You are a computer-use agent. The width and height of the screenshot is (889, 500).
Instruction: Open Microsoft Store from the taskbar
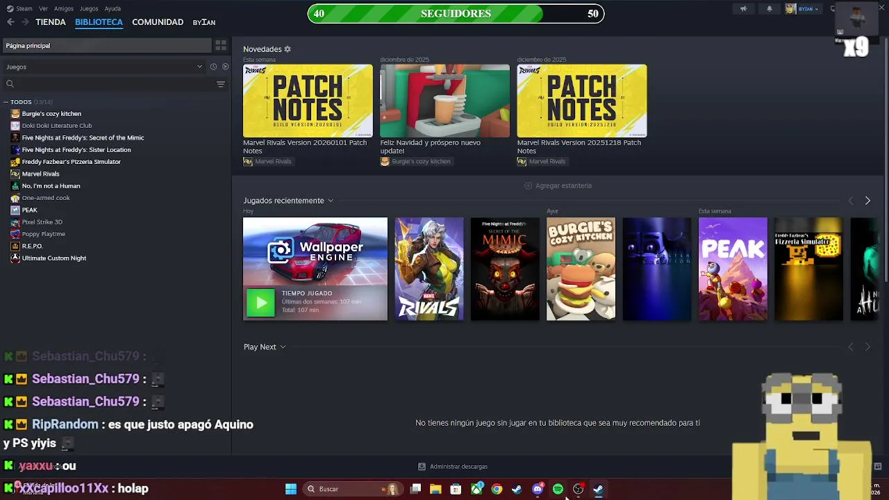coord(456,489)
